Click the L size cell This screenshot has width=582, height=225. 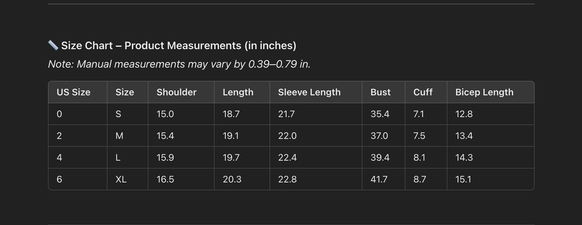[x=118, y=157]
